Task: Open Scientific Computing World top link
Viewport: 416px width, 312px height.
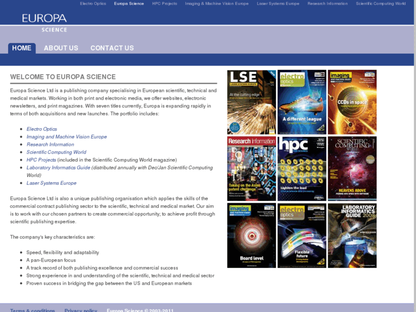Action: tap(381, 3)
